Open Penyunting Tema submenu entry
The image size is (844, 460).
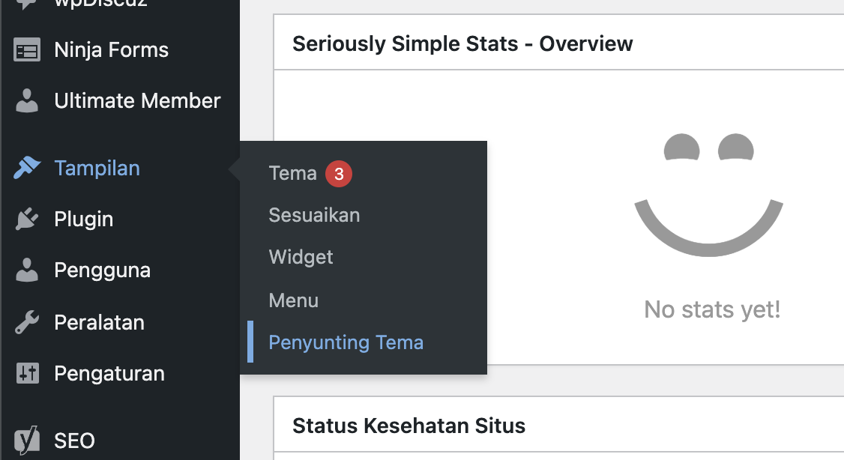click(x=346, y=343)
